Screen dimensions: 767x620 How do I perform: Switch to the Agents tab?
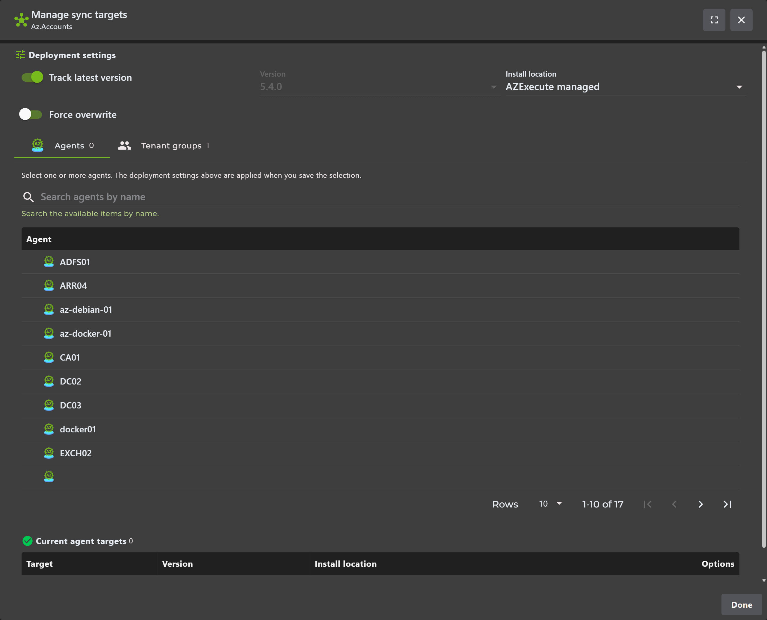(62, 146)
